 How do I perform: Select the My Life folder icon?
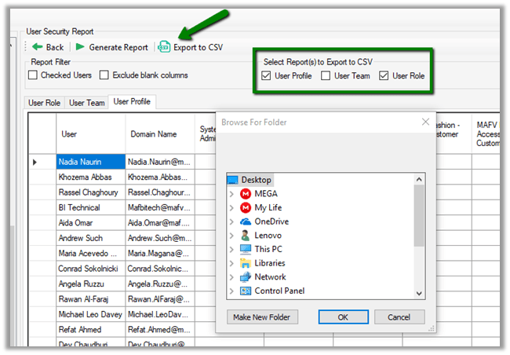click(x=246, y=207)
